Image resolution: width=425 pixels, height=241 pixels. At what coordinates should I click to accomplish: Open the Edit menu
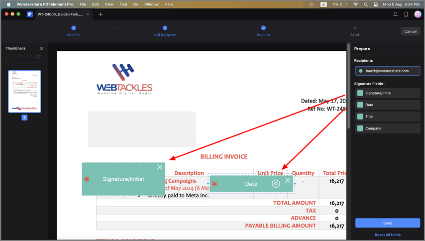tap(96, 4)
